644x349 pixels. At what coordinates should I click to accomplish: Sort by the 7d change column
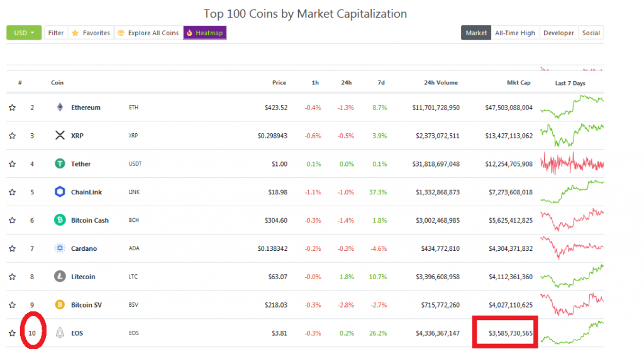click(381, 82)
